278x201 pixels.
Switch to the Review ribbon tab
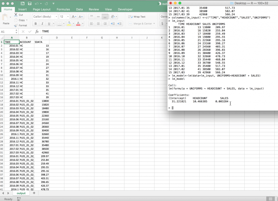pos(94,9)
